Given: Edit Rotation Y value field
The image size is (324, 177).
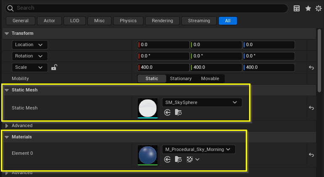Looking at the screenshot, I should (x=216, y=56).
